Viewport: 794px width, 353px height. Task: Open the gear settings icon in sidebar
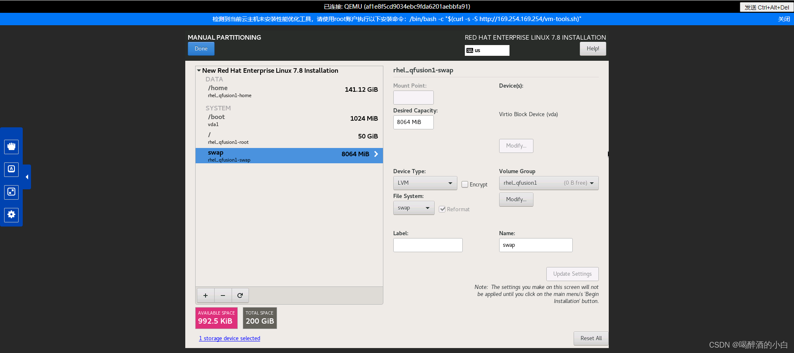coord(11,215)
